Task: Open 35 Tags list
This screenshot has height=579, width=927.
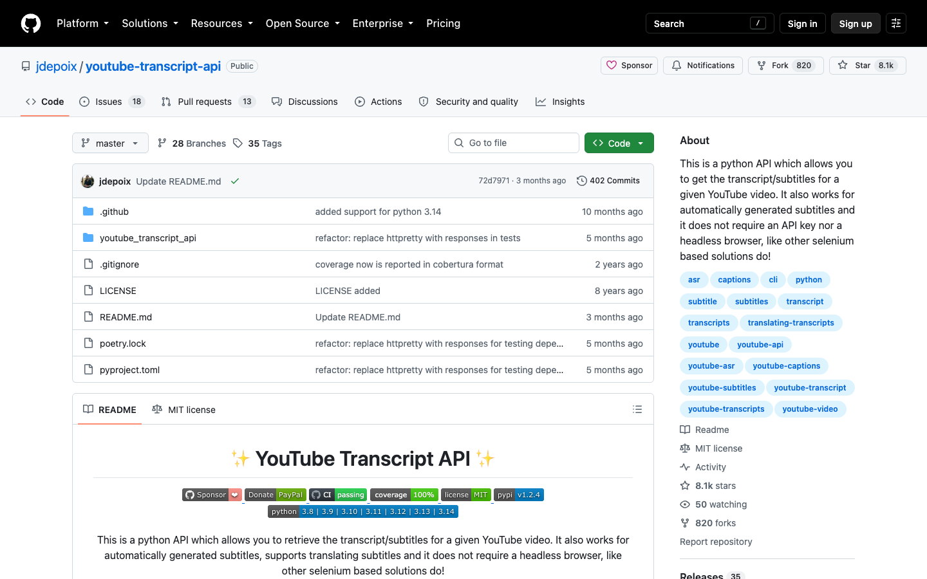Action: tap(257, 143)
